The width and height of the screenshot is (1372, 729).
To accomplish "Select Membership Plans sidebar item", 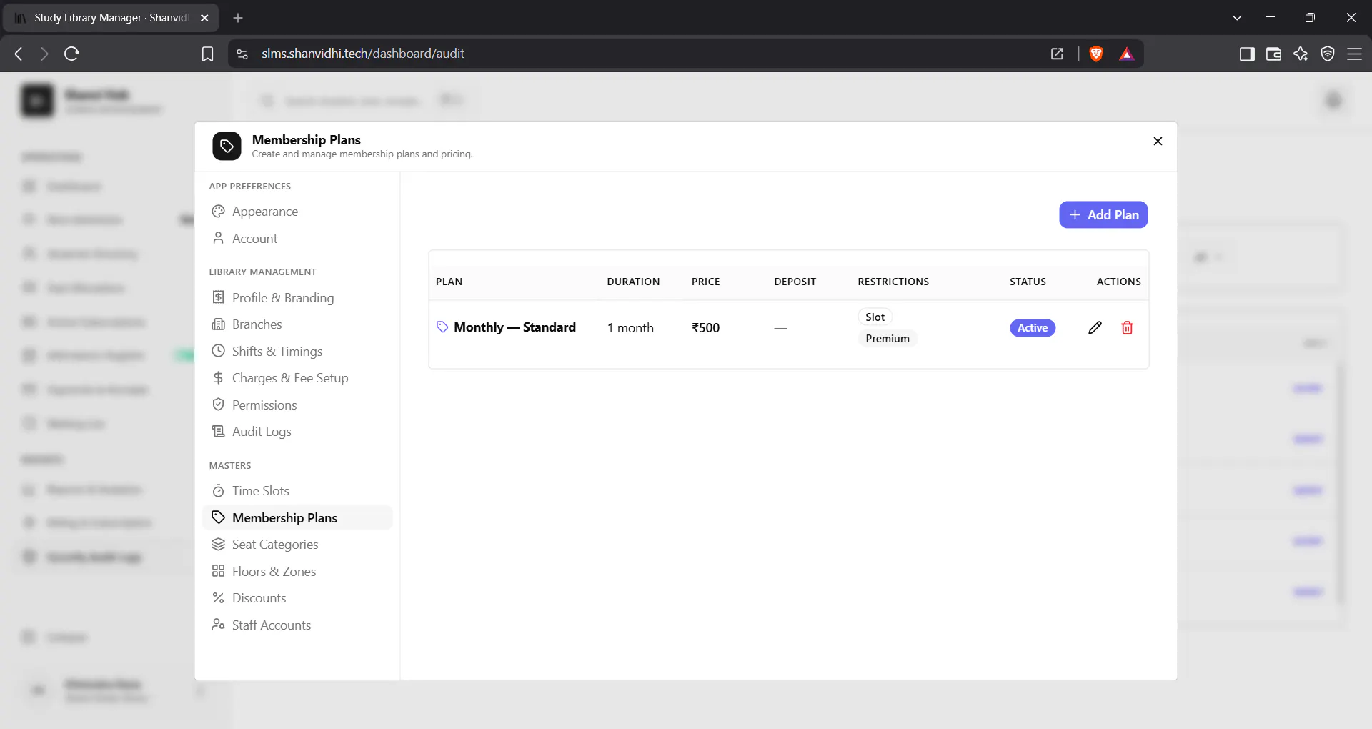I will 297,518.
